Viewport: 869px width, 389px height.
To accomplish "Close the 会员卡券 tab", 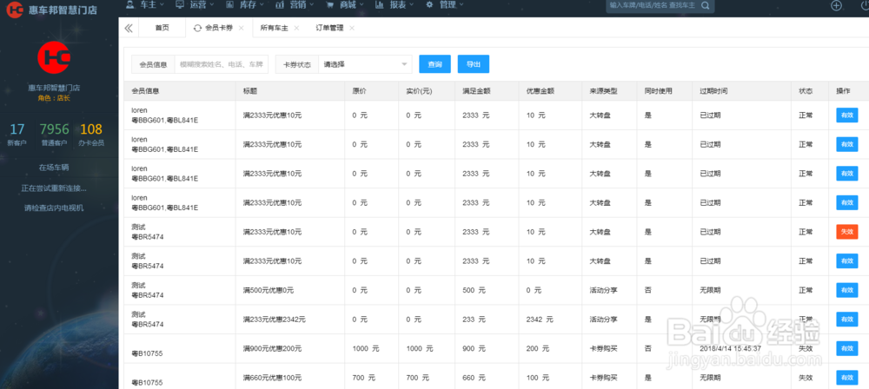I will coord(241,29).
